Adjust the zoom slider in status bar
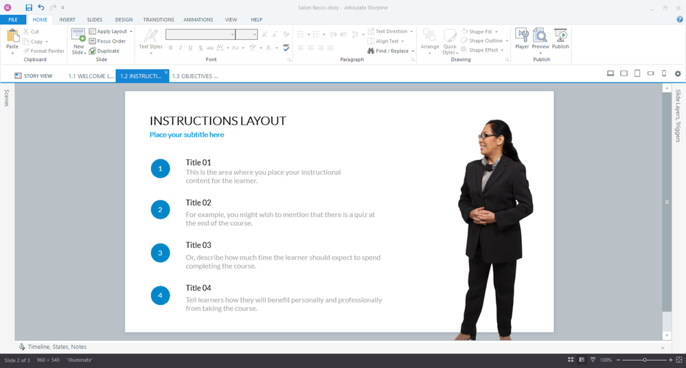Viewport: 686px width, 368px height. [x=644, y=360]
